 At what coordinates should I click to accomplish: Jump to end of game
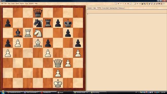[128, 4]
